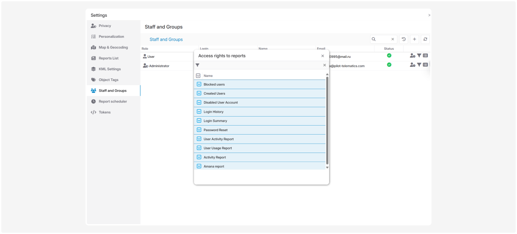Image resolution: width=517 pixels, height=234 pixels.
Task: Go to Map & Geocoding settings
Action: click(113, 48)
